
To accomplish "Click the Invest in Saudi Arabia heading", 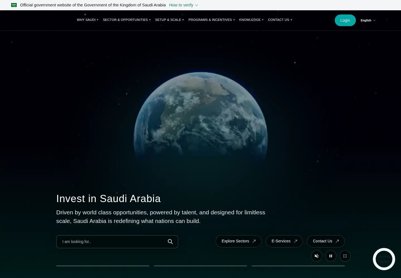I will tap(108, 198).
